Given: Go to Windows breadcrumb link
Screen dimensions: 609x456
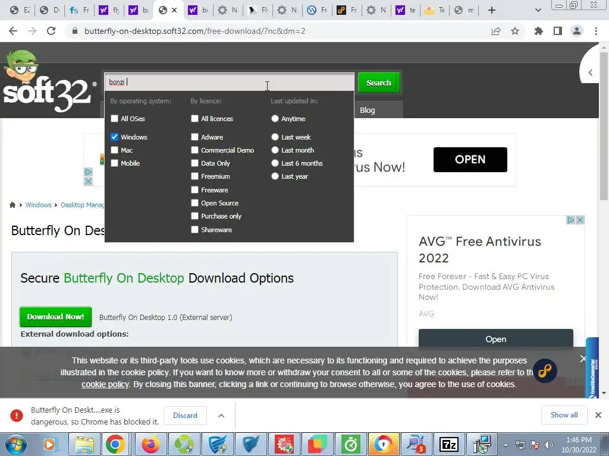Looking at the screenshot, I should click(38, 205).
